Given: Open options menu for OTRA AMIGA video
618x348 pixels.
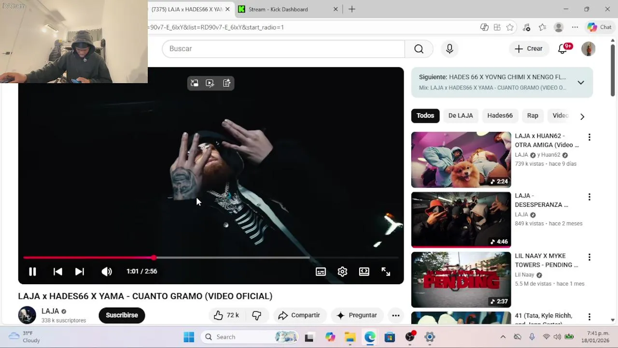Looking at the screenshot, I should (589, 137).
